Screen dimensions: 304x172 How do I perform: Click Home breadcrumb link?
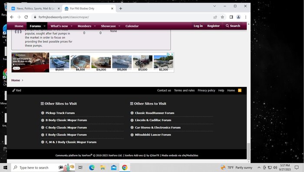pos(16,80)
